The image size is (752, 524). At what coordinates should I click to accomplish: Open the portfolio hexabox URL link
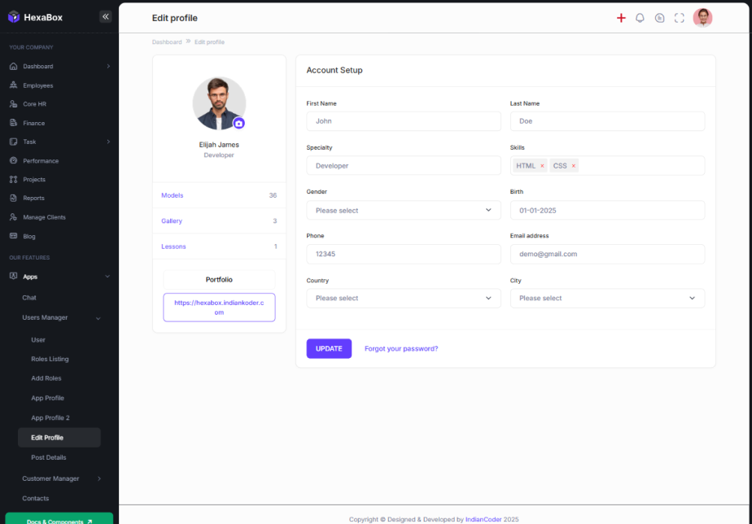pyautogui.click(x=219, y=307)
